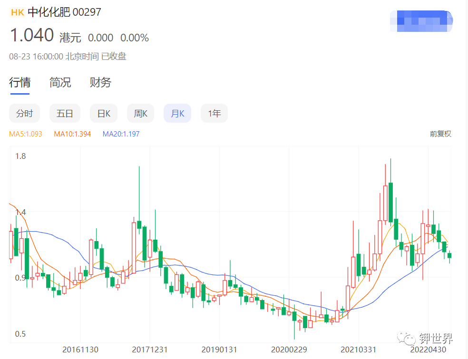The height and width of the screenshot is (359, 468).
Task: Select the 分时 chart period
Action: click(25, 114)
